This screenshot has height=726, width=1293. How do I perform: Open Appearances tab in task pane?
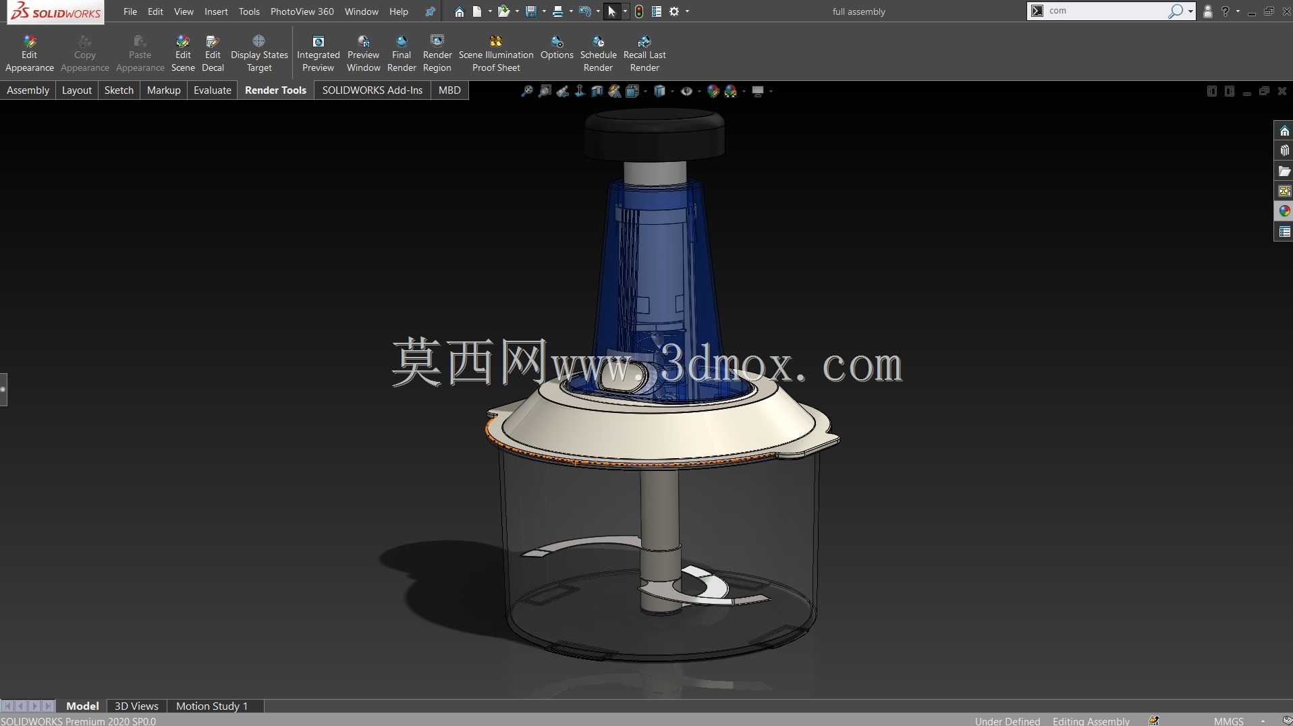(1284, 211)
